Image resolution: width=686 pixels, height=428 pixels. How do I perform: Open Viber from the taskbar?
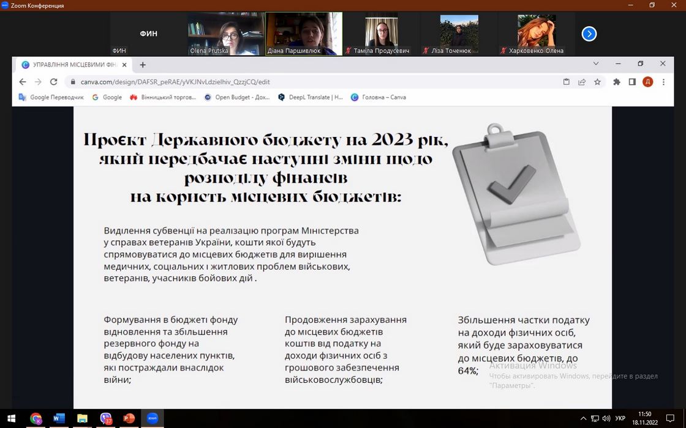[x=105, y=419]
